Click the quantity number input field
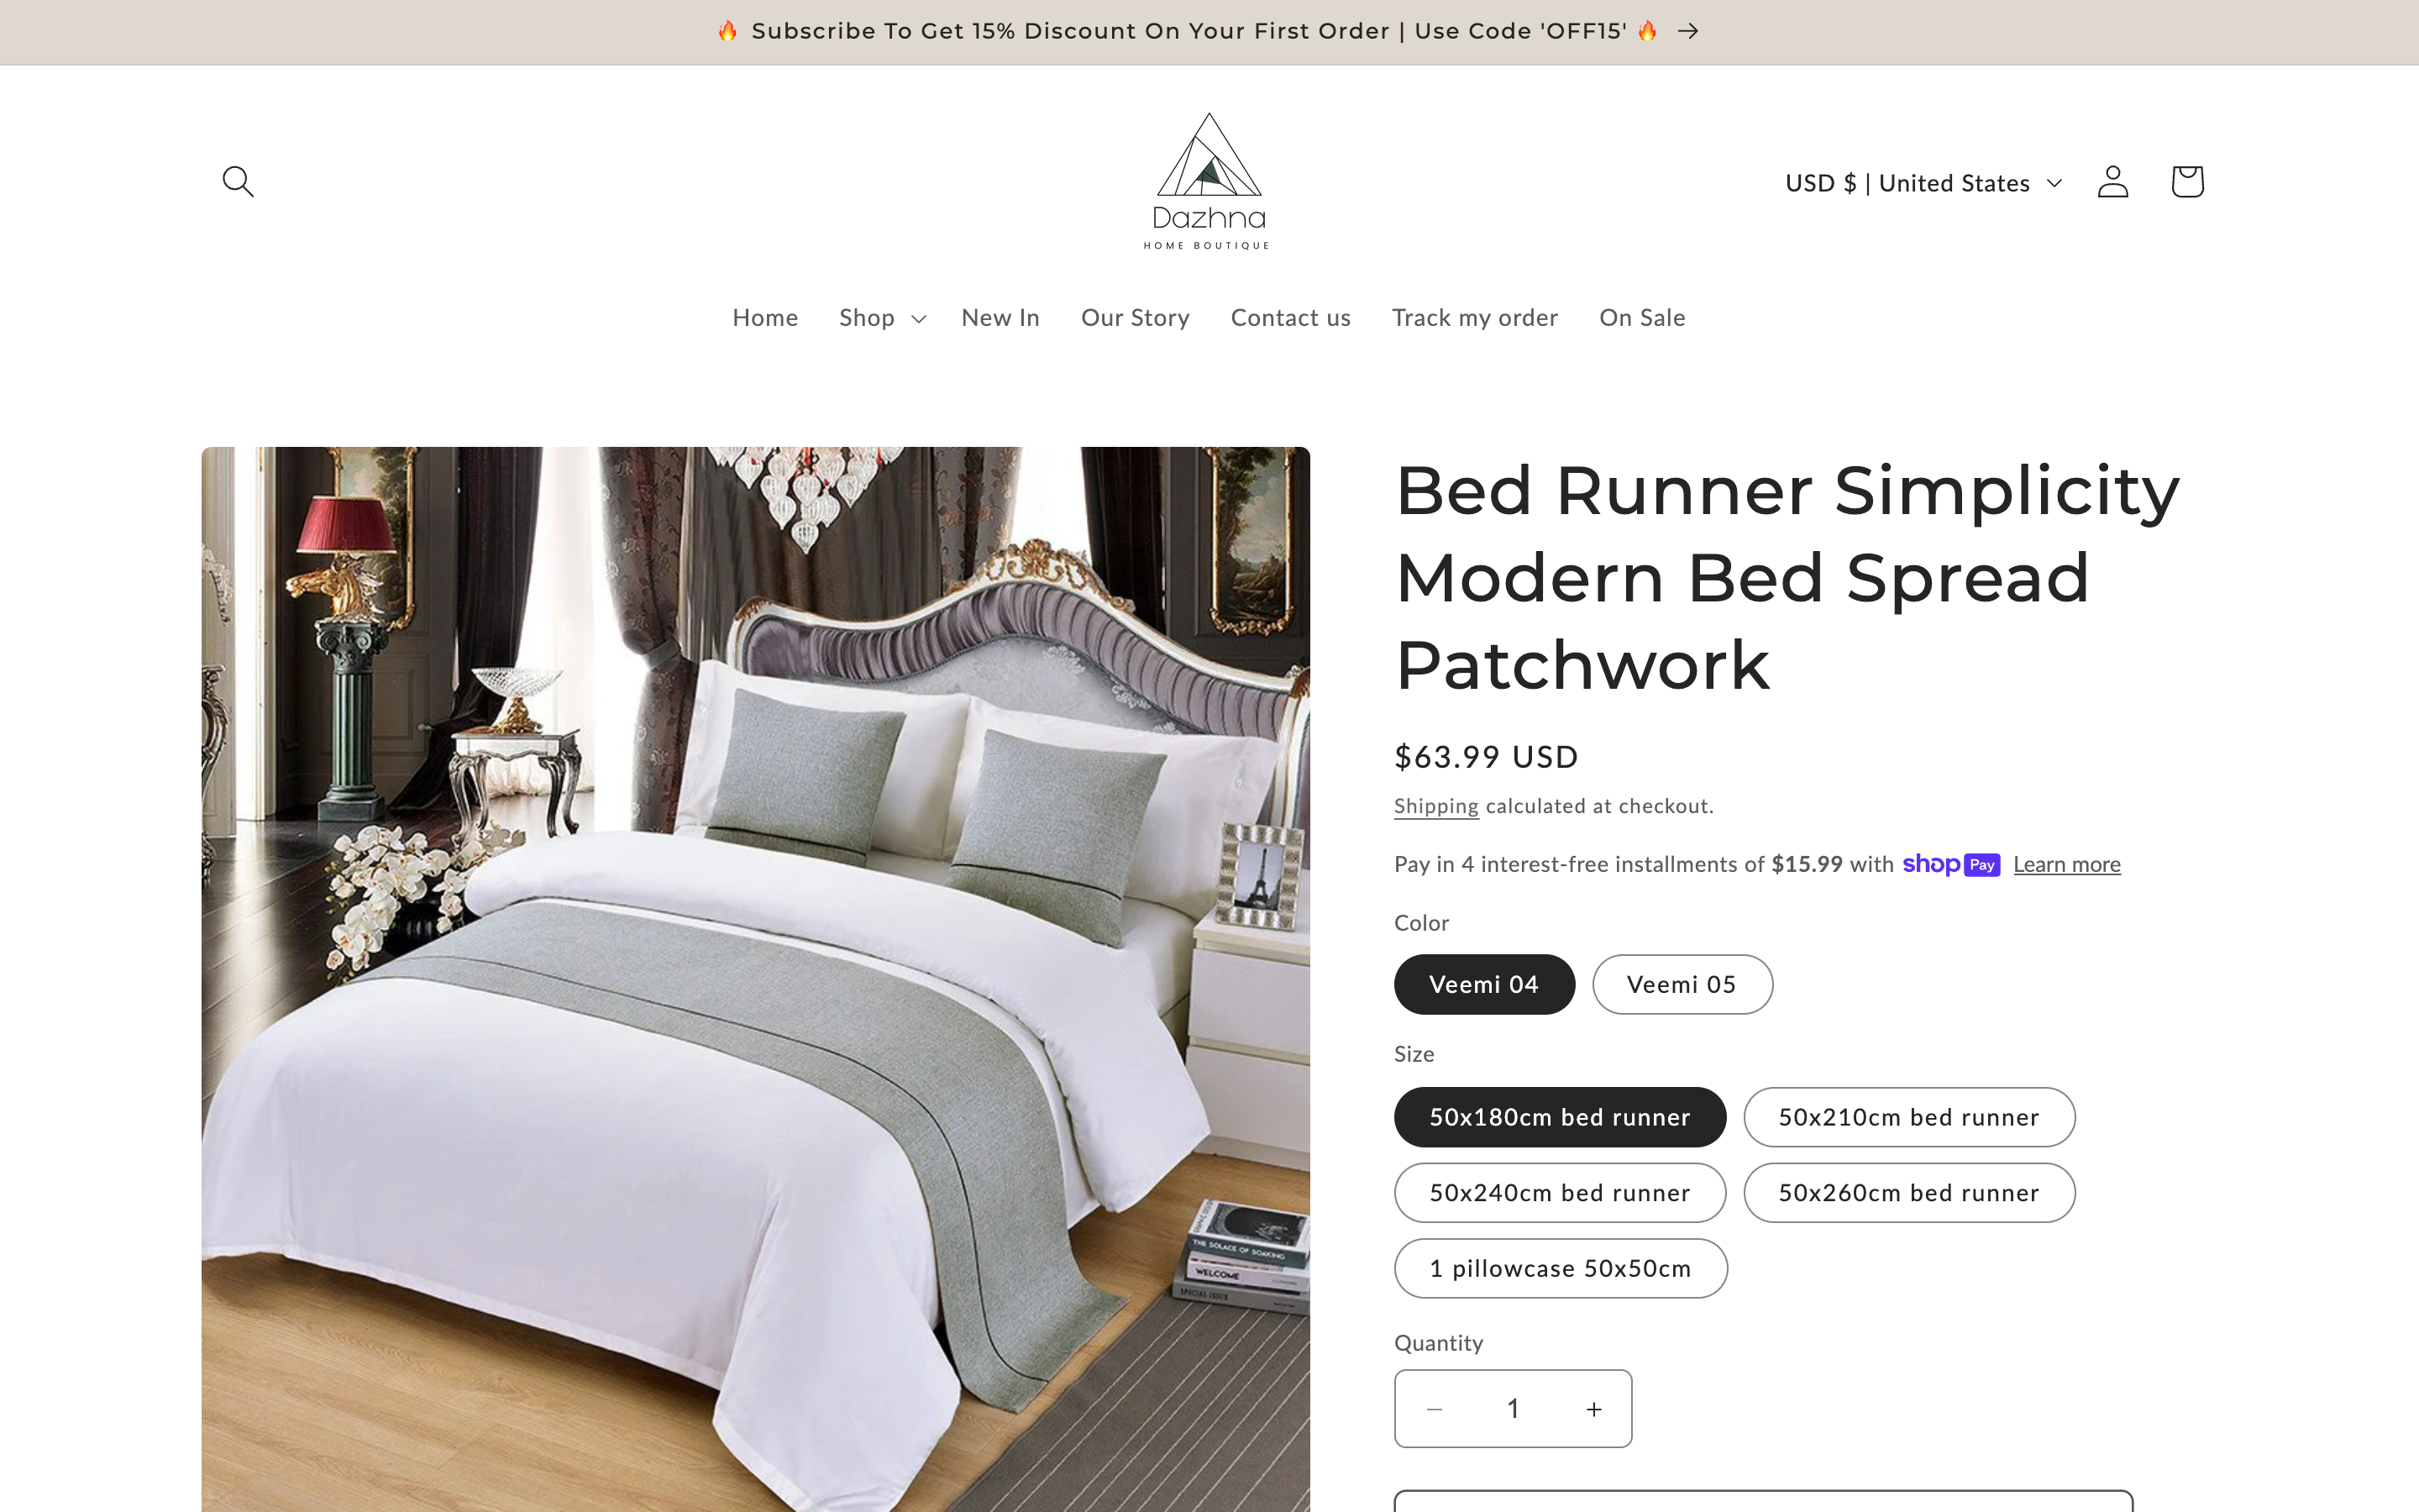This screenshot has width=2419, height=1512. tap(1514, 1408)
